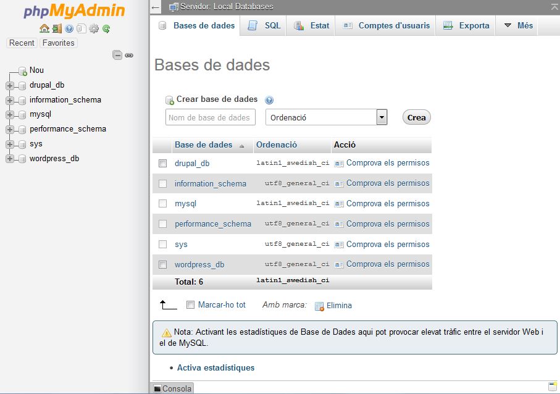Viewport: 560px width, 394px height.
Task: Toggle the Marcar-ho tot checkbox
Action: 191,304
